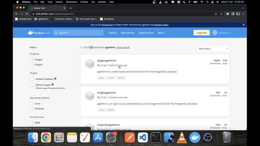Image resolution: width=260 pixels, height=146 pixels.
Task: Open the DockerCon link in banner
Action: pyautogui.click(x=107, y=25)
